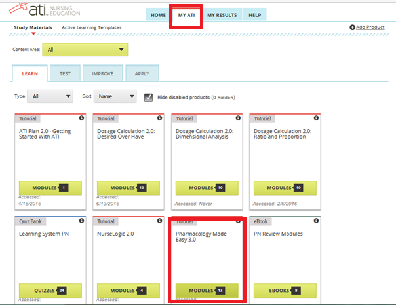Open the Type filter dropdown

[50, 96]
